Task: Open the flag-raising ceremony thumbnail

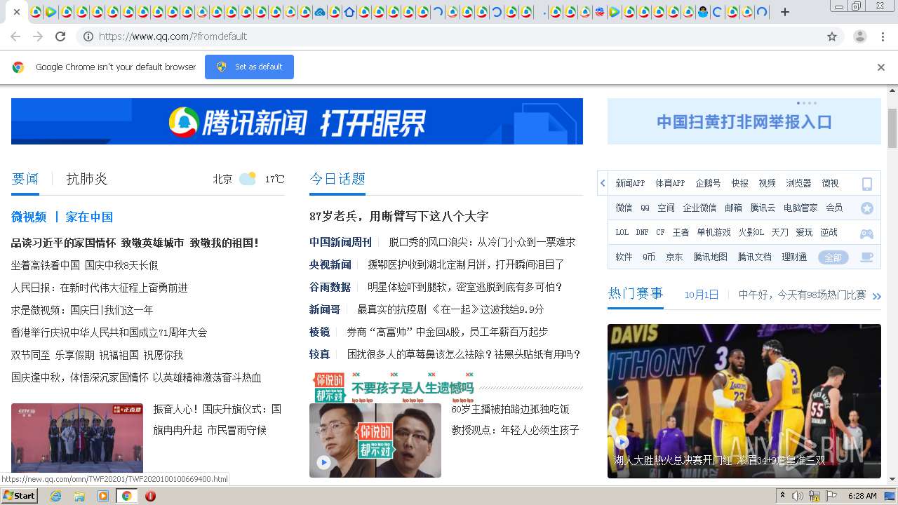Action: pos(77,438)
